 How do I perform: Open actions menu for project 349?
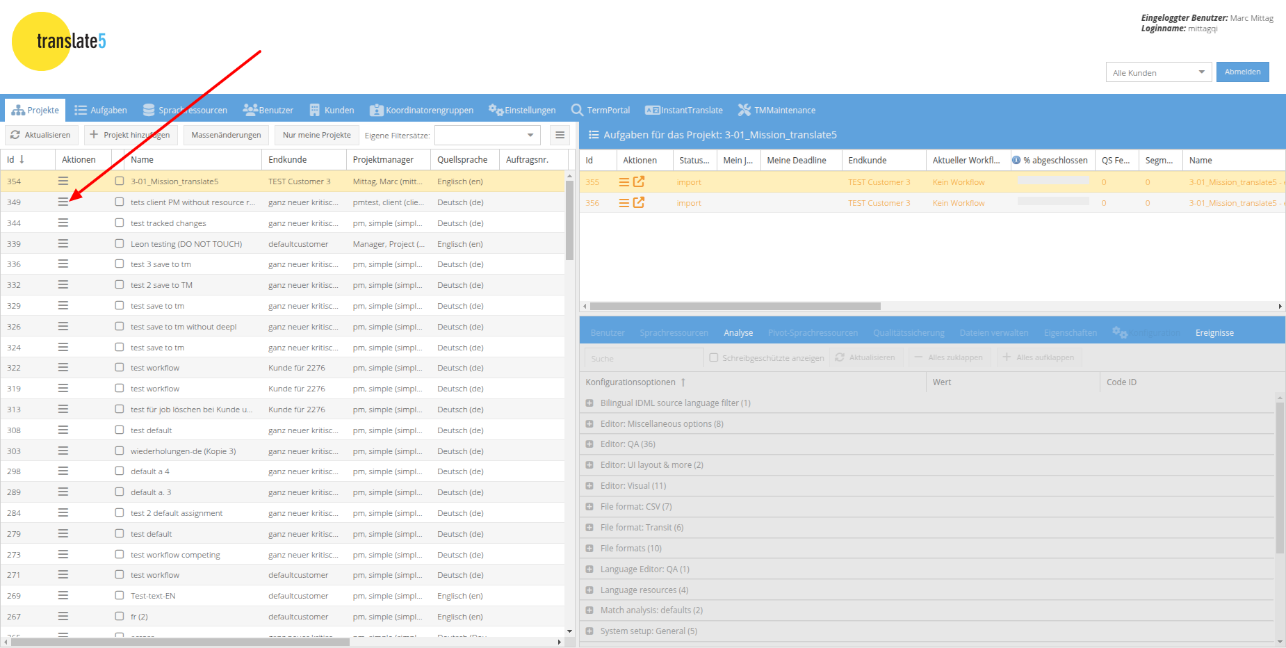coord(63,202)
